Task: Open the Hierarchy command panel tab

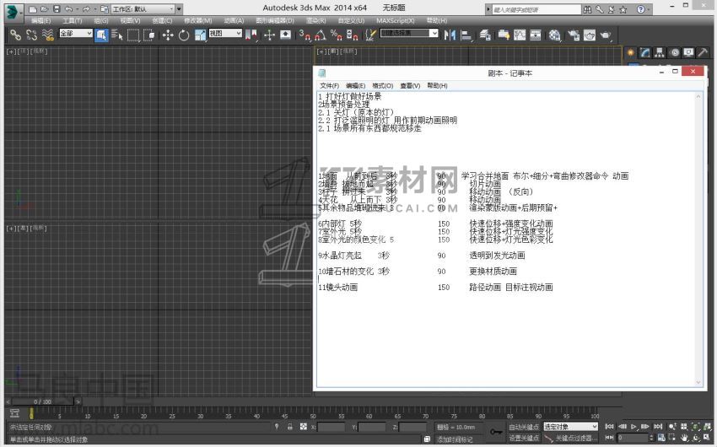Action: [x=660, y=52]
